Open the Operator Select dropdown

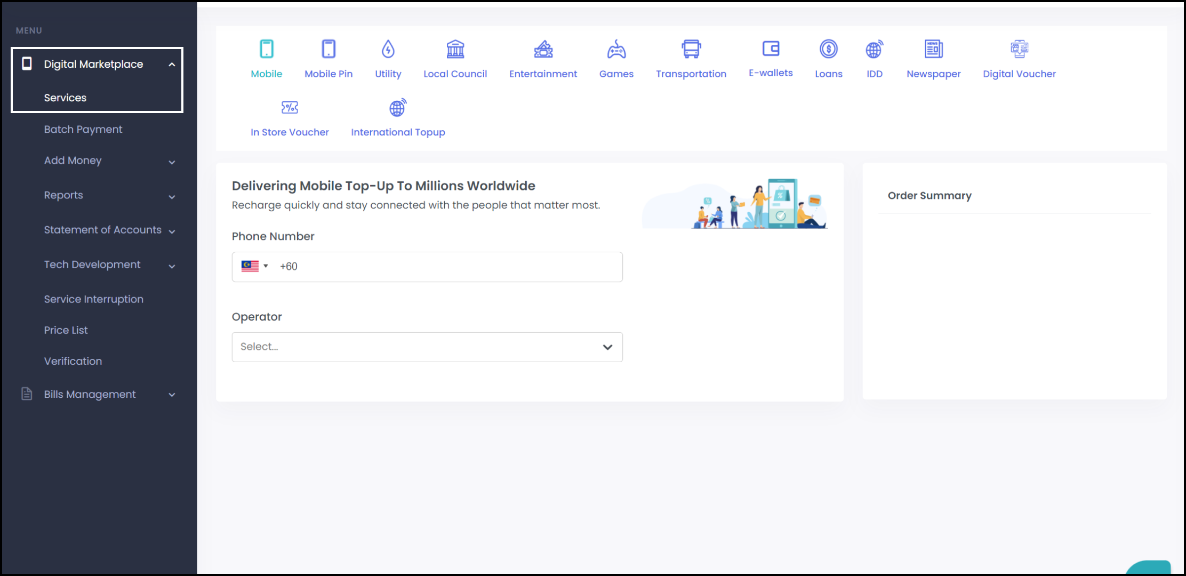click(427, 347)
